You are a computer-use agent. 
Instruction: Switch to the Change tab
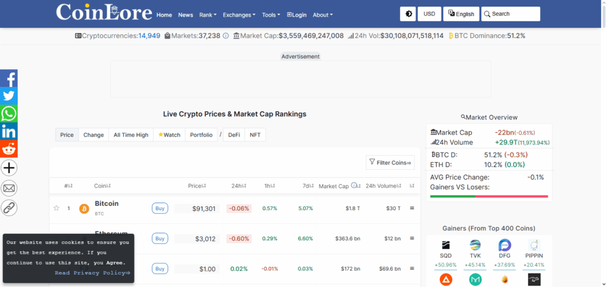pyautogui.click(x=94, y=135)
